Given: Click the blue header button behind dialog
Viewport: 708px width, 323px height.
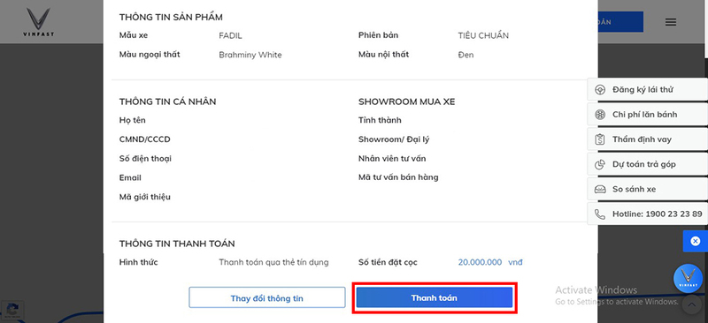Looking at the screenshot, I should [x=620, y=22].
